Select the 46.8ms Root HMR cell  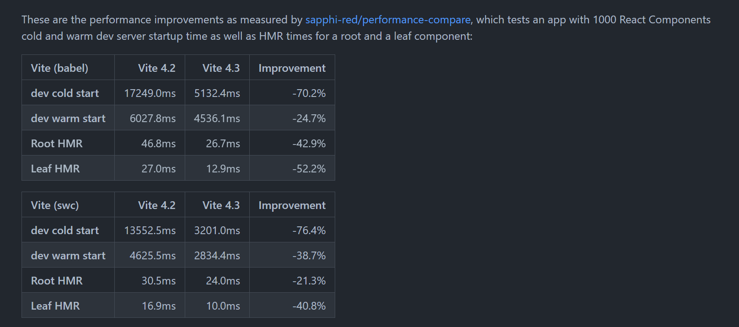[158, 144]
